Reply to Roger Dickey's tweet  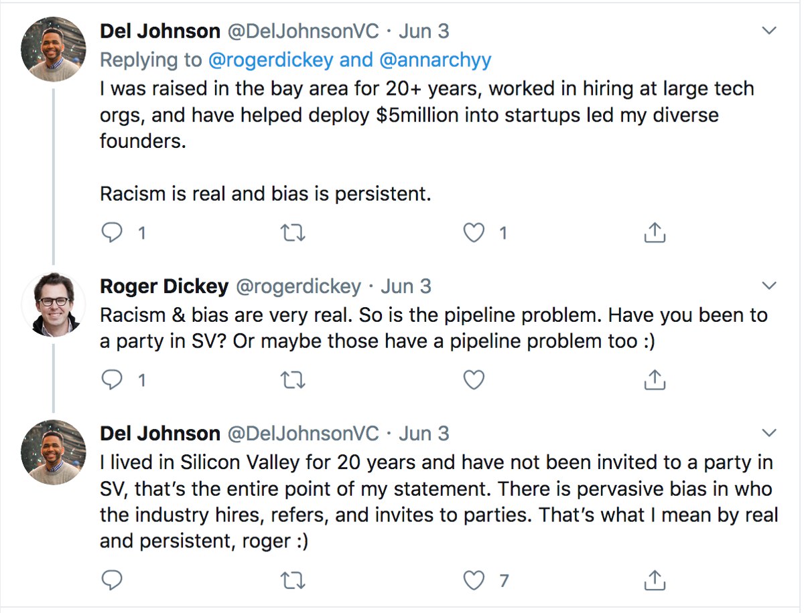(112, 380)
